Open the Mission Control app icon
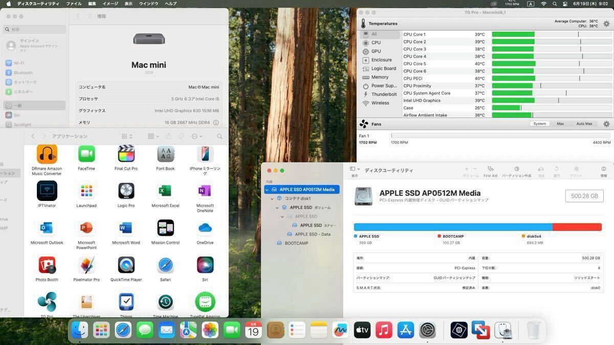Image resolution: width=614 pixels, height=345 pixels. click(165, 228)
